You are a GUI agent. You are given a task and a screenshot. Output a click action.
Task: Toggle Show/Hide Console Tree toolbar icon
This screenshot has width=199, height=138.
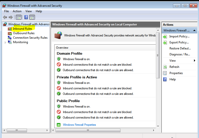click(18, 17)
